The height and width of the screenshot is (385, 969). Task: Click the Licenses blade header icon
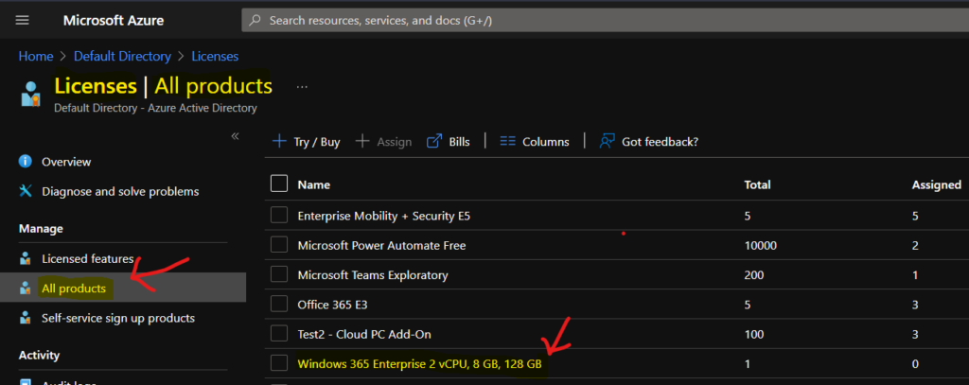(30, 94)
